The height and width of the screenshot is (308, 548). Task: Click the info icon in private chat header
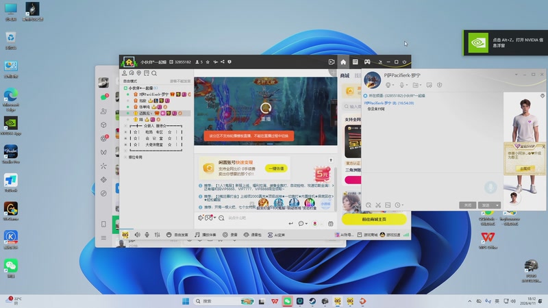(440, 85)
